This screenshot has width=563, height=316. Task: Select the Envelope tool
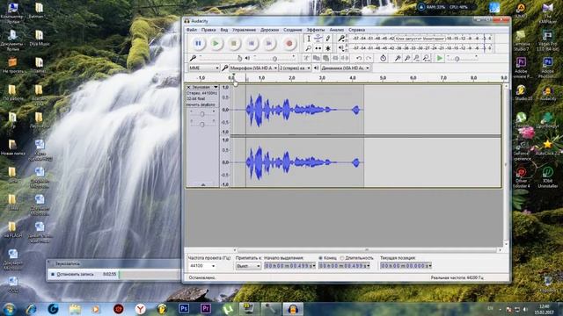(x=318, y=39)
